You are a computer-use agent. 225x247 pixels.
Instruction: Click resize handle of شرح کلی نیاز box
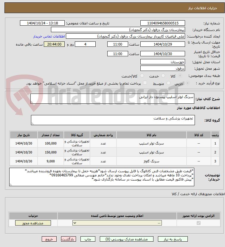32,102
